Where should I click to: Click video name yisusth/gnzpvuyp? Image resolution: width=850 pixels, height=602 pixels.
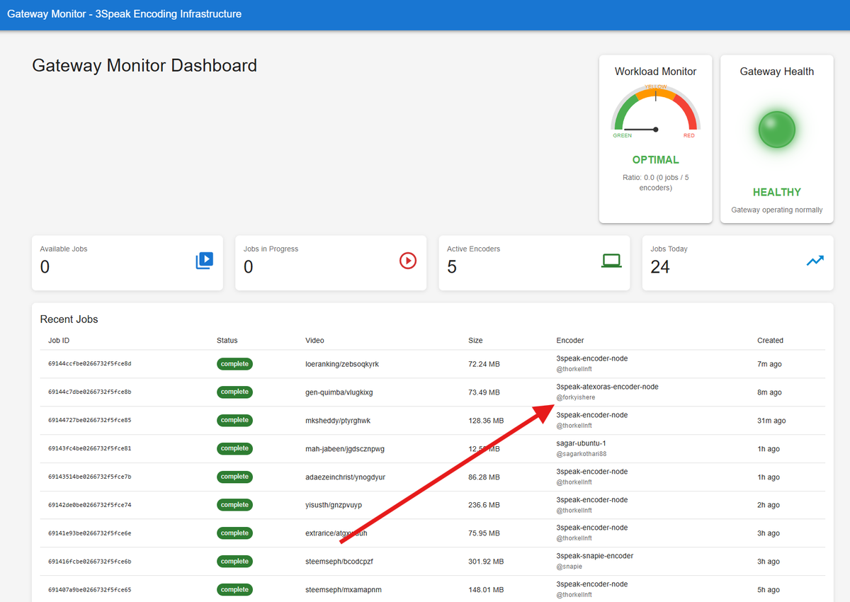(x=334, y=505)
